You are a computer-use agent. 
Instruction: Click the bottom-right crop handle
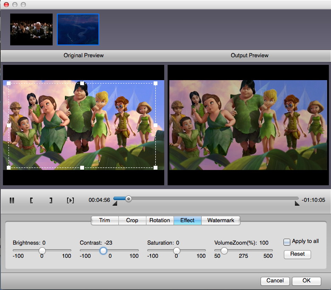156,167
